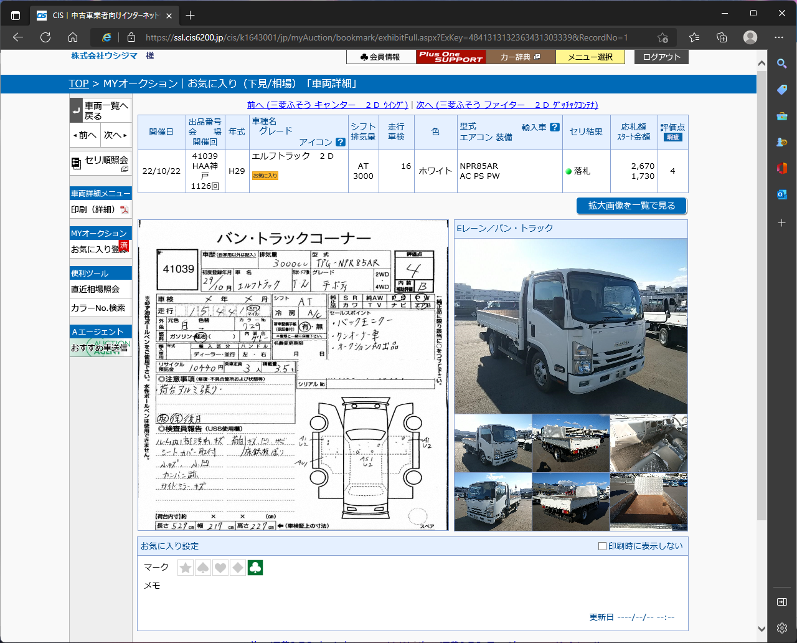Open セリ順照会 link
797x643 pixels.
(x=100, y=163)
